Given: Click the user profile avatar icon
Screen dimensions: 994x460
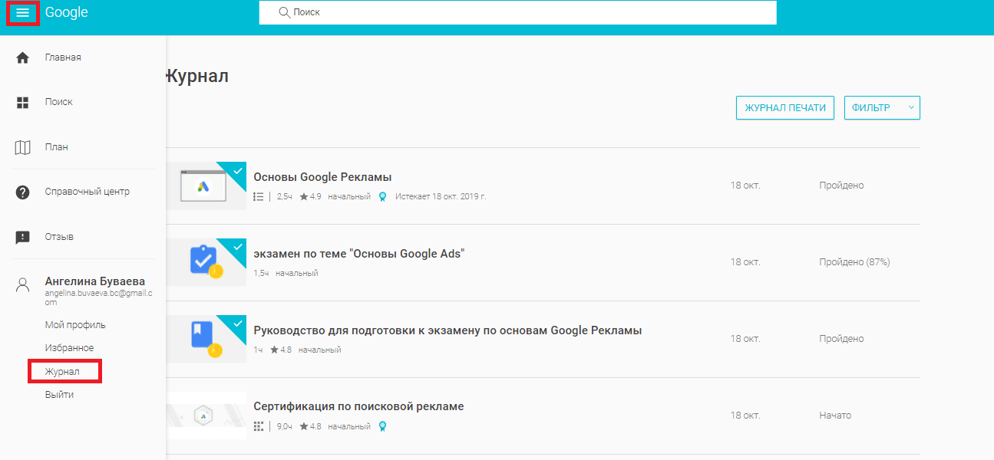Looking at the screenshot, I should 22,285.
